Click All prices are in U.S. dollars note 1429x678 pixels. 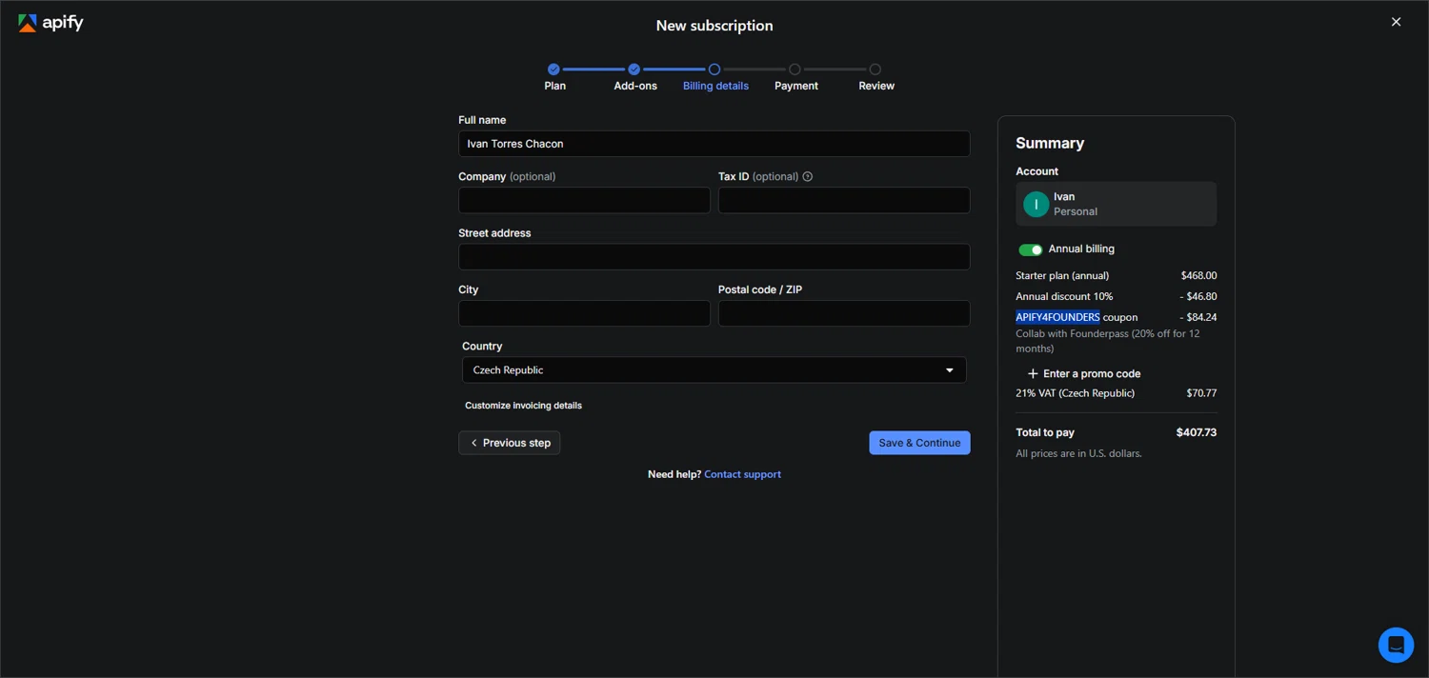coord(1078,453)
